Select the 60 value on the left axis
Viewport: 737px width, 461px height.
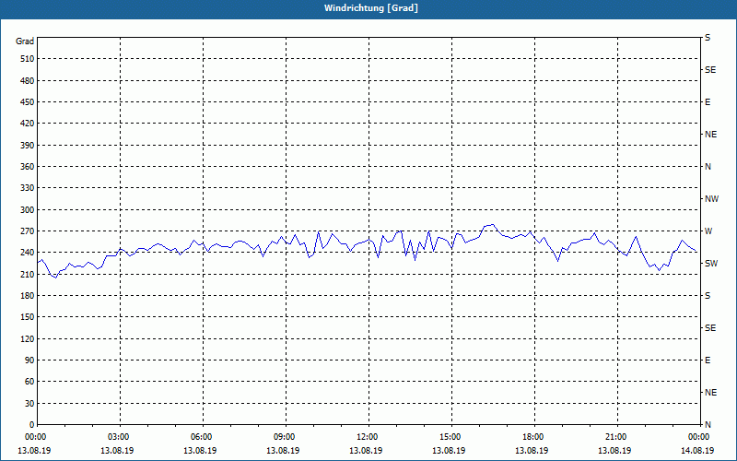point(29,382)
